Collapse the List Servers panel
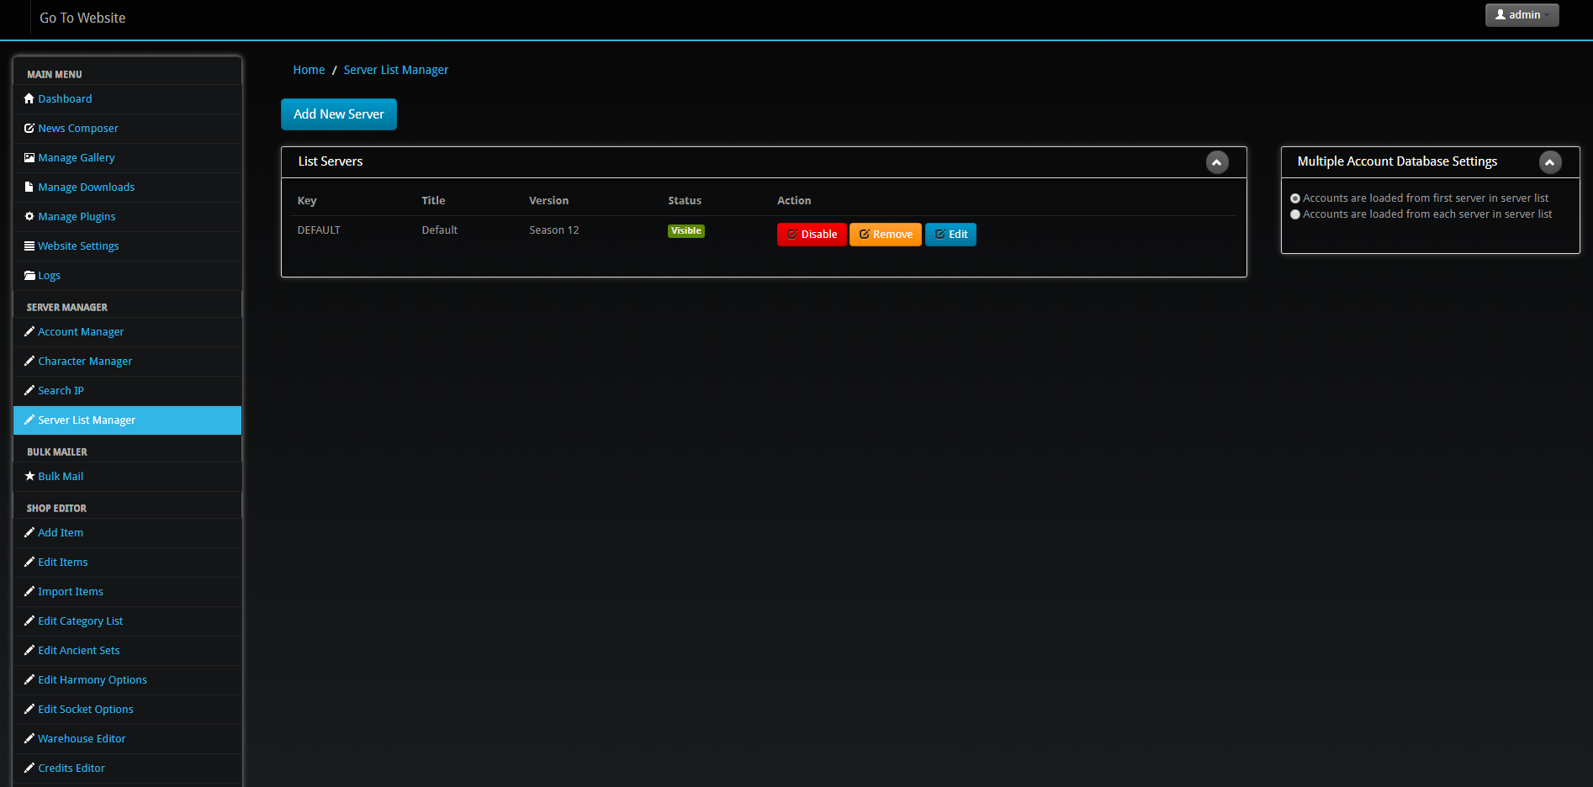Screen dimensions: 1593x787 tap(1217, 162)
